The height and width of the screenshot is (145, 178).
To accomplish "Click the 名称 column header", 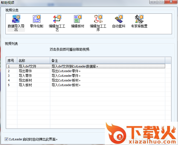I will tap(33, 60).
